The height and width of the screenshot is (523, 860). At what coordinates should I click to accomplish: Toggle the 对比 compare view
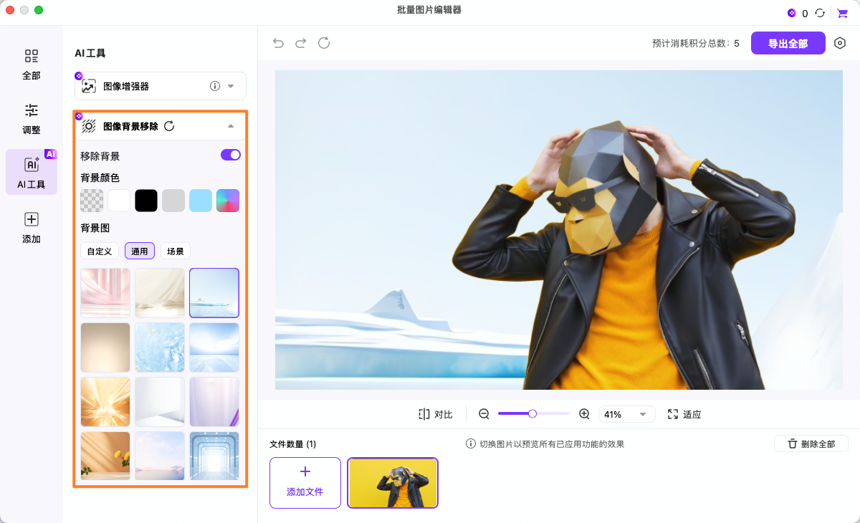(436, 414)
